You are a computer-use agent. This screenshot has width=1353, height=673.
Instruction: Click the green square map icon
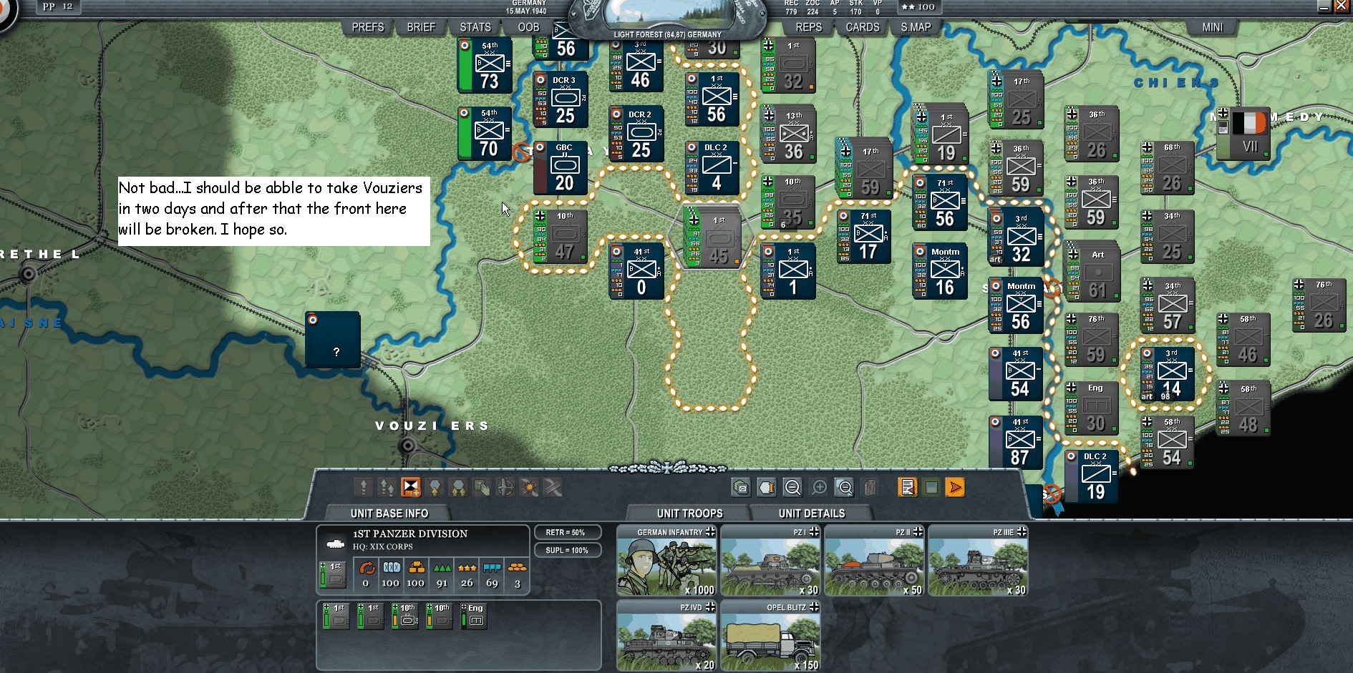coord(931,488)
